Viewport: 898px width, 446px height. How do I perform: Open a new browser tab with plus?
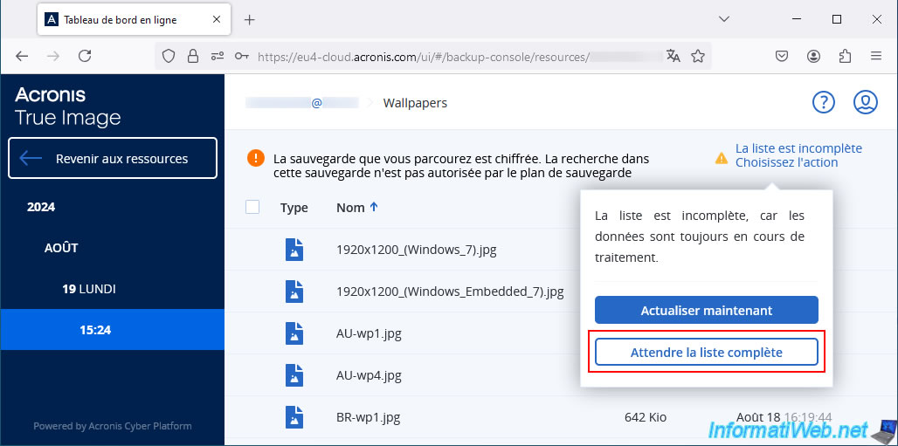(x=249, y=20)
